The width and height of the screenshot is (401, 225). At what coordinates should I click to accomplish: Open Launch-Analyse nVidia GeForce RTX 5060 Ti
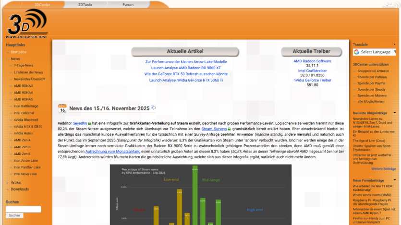(x=186, y=80)
